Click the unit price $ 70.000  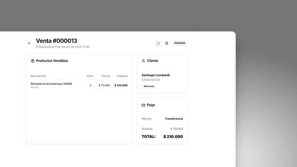click(104, 85)
